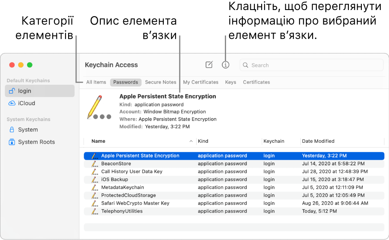Select the BeaconStore item name

pos(116,164)
